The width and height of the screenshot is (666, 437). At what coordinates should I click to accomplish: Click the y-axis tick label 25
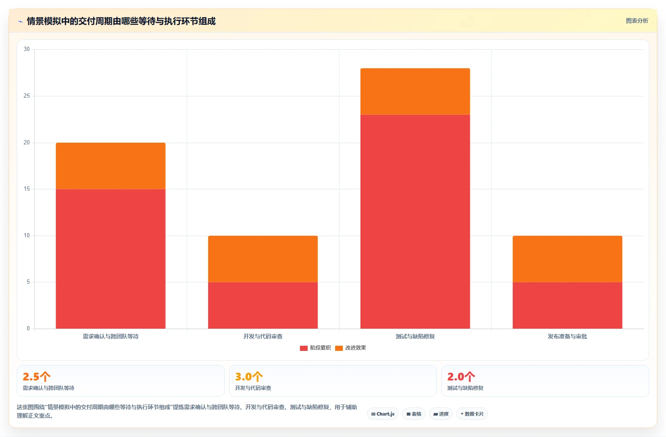coord(27,96)
